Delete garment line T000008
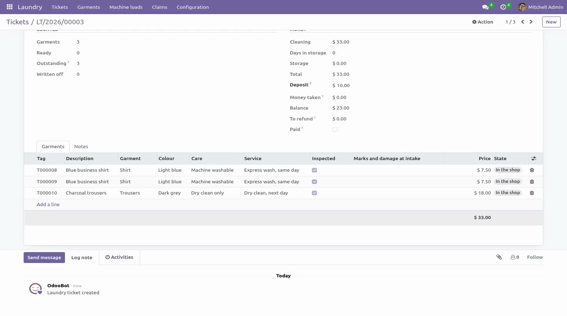Image resolution: width=567 pixels, height=316 pixels. 532,170
